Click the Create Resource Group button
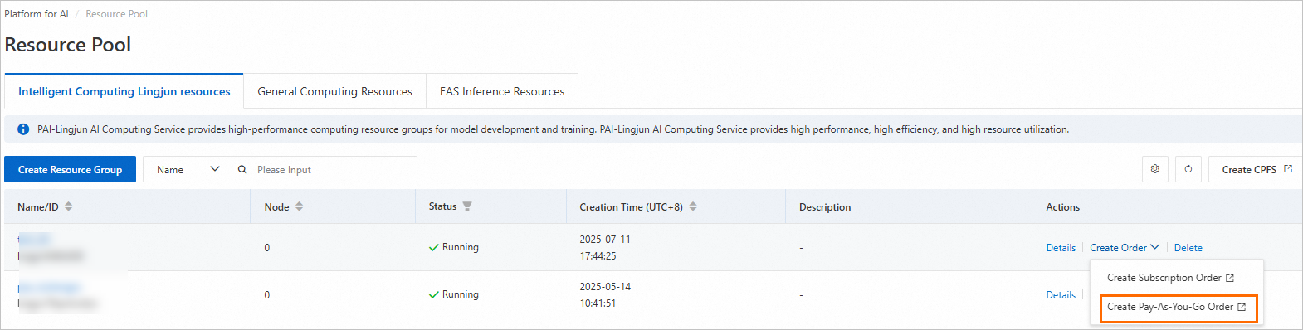The height and width of the screenshot is (330, 1303). [x=70, y=169]
